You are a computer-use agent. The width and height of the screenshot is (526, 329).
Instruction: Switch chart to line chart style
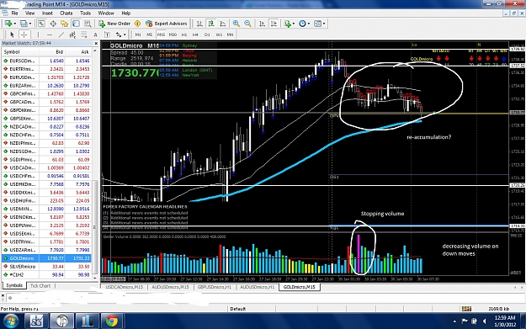click(223, 24)
